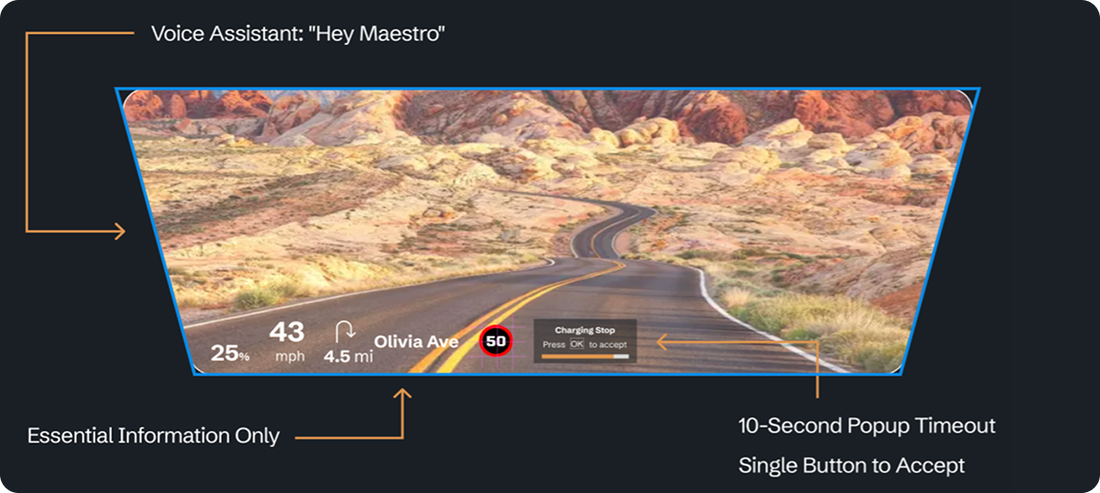The image size is (1100, 493).
Task: Click the orange arrowhead pointing up at HUD bar
Action: pyautogui.click(x=402, y=394)
